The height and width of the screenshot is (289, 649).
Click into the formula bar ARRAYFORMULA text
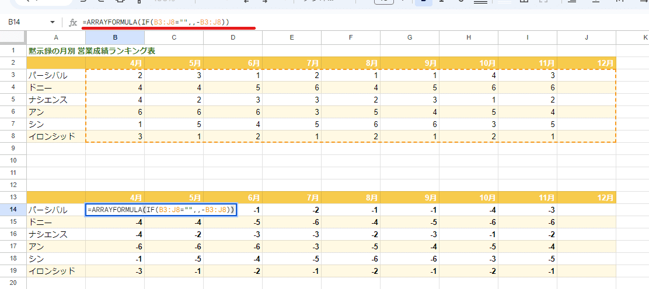(156, 22)
